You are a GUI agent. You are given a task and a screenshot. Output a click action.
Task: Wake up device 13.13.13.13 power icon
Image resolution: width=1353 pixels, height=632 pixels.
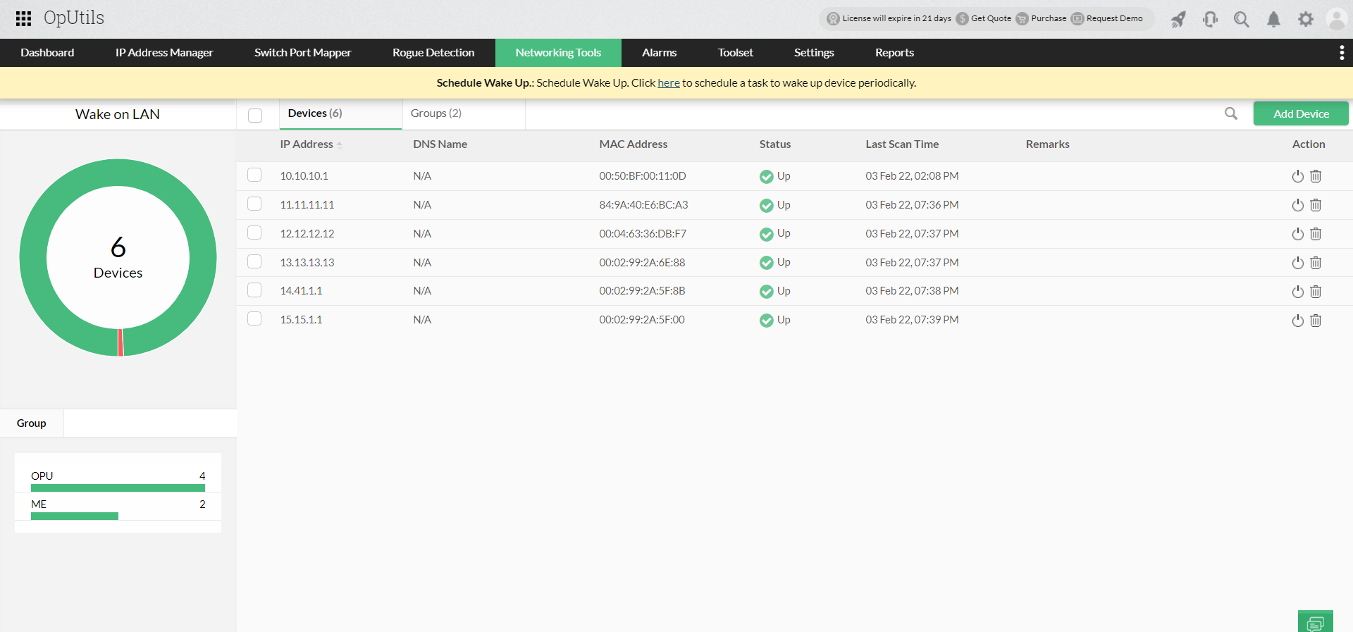pyautogui.click(x=1297, y=263)
